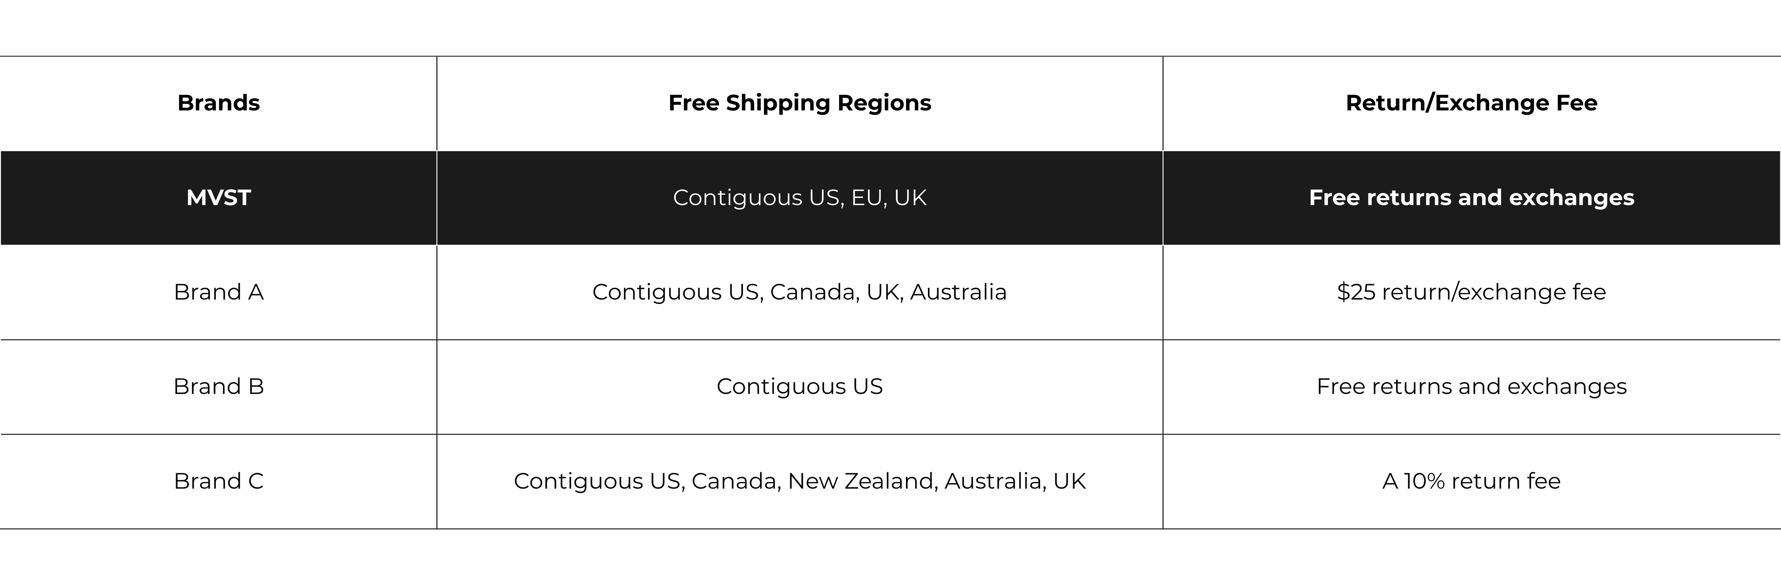
Task: Click the A 10% return fee cell
Action: coord(1471,481)
